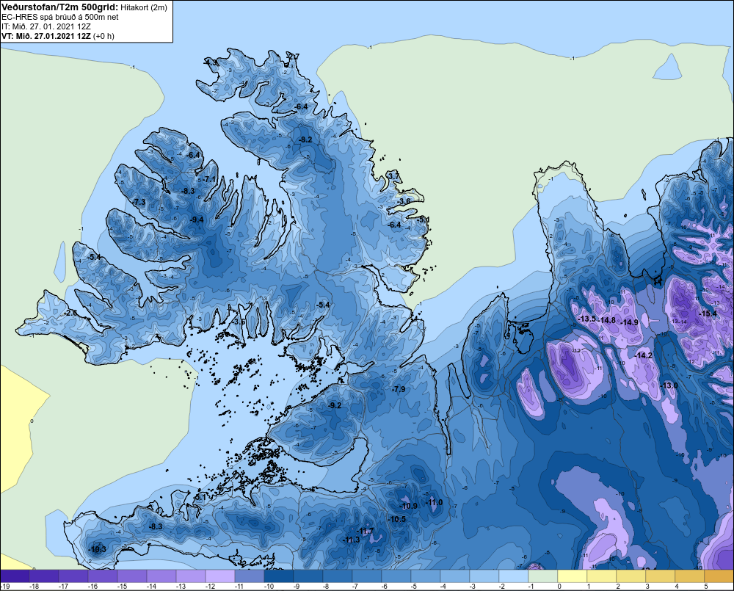
Task: Click the -14 legend scale number
Action: click(152, 587)
